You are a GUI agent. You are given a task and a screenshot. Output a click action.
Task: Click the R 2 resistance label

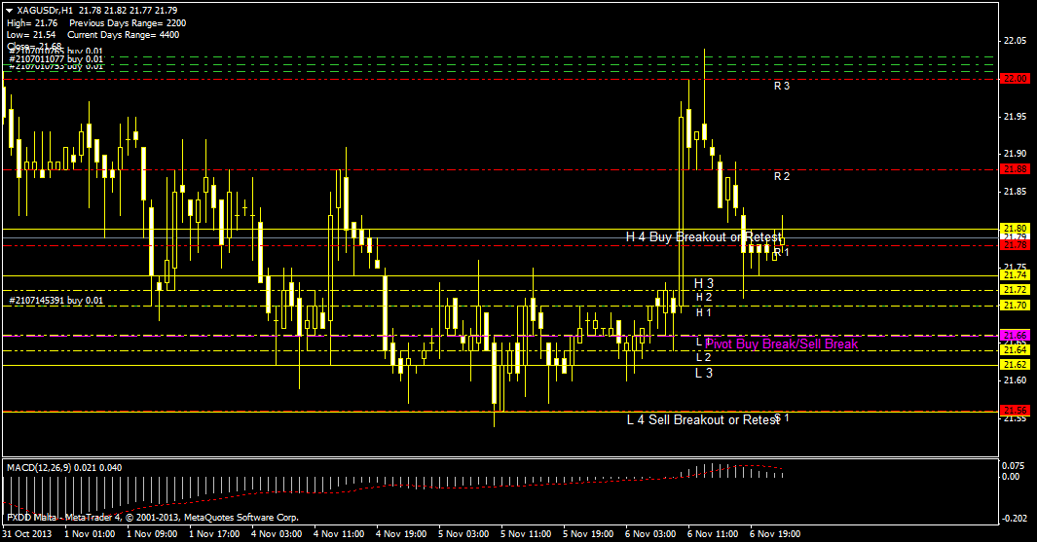point(782,176)
